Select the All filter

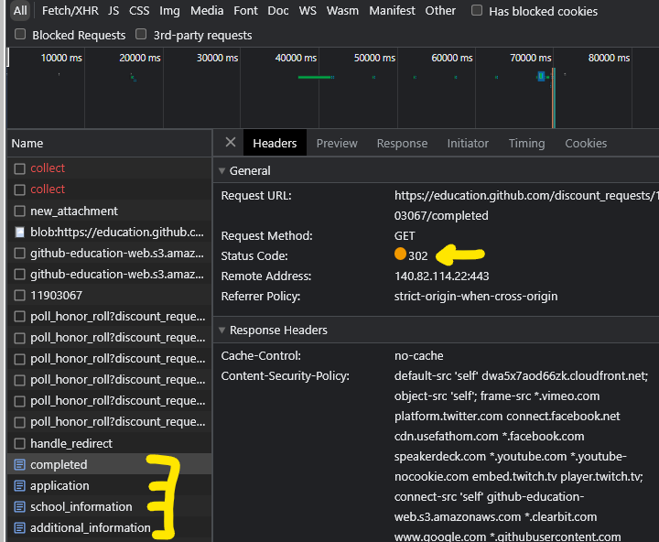pyautogui.click(x=20, y=10)
